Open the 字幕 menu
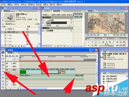 coord(46,4)
